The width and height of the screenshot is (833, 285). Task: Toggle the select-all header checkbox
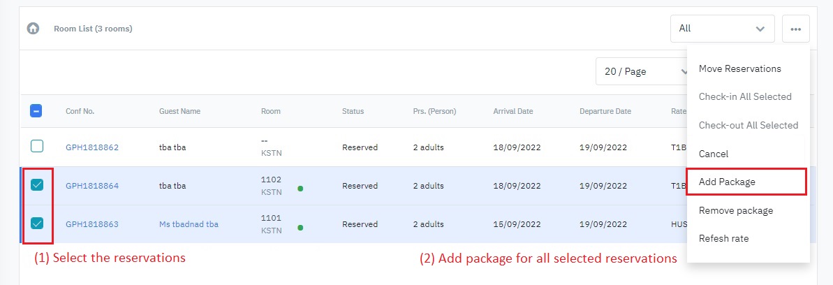coord(37,110)
